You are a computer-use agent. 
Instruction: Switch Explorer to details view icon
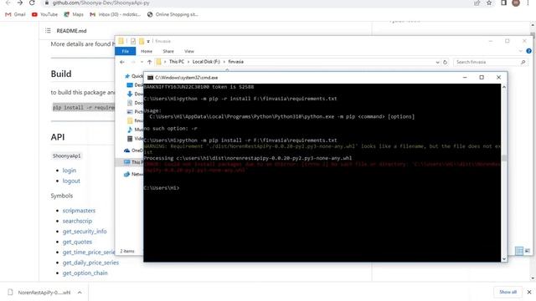[519, 251]
